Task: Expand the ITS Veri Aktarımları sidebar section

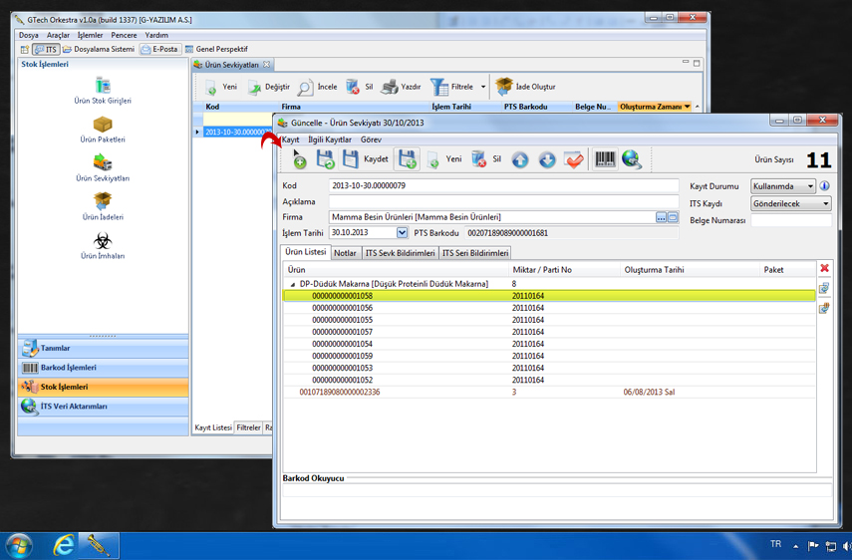Action: (x=103, y=407)
